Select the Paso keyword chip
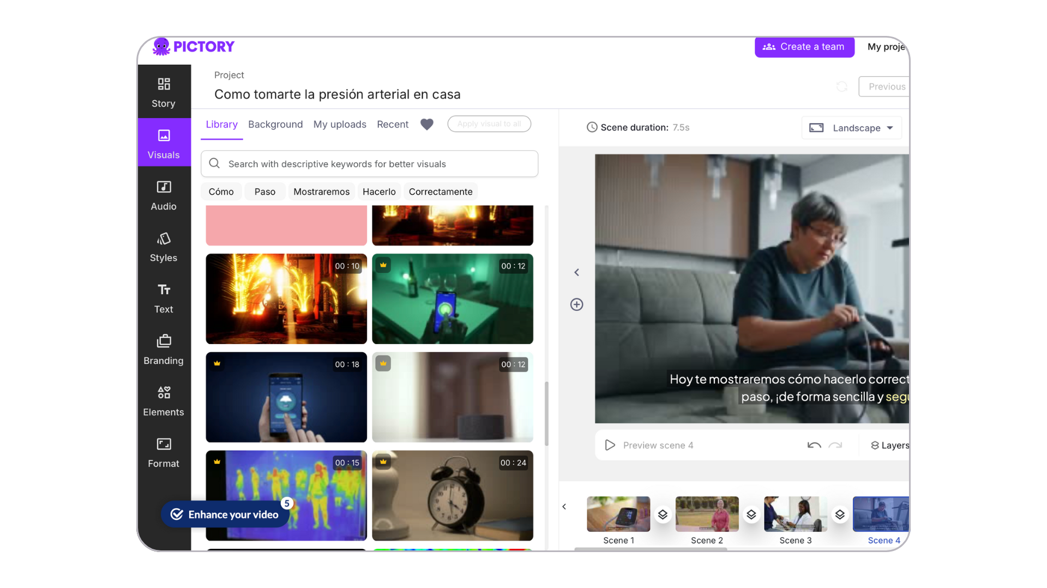 tap(265, 192)
